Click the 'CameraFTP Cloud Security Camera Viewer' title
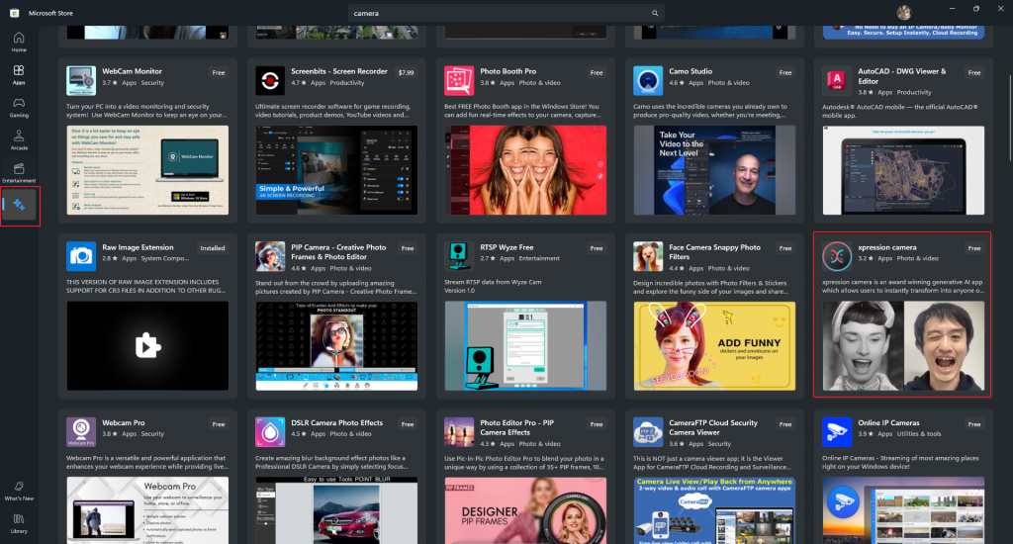This screenshot has width=1013, height=544. [713, 427]
